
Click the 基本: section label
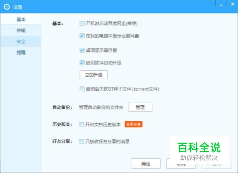click(x=57, y=23)
